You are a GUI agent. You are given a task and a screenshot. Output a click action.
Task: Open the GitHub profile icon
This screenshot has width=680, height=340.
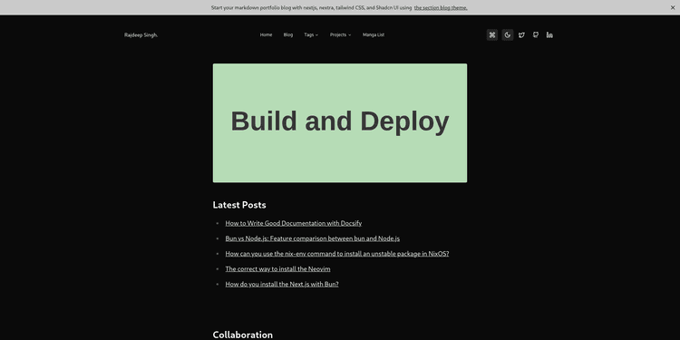tap(536, 35)
